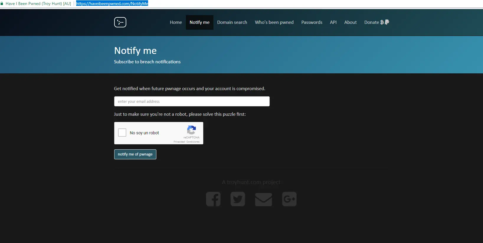Open the API menu item
The width and height of the screenshot is (483, 243).
tap(333, 22)
